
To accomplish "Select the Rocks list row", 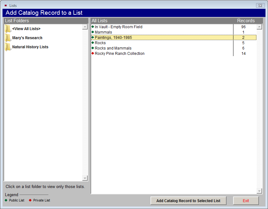I will 100,43.
